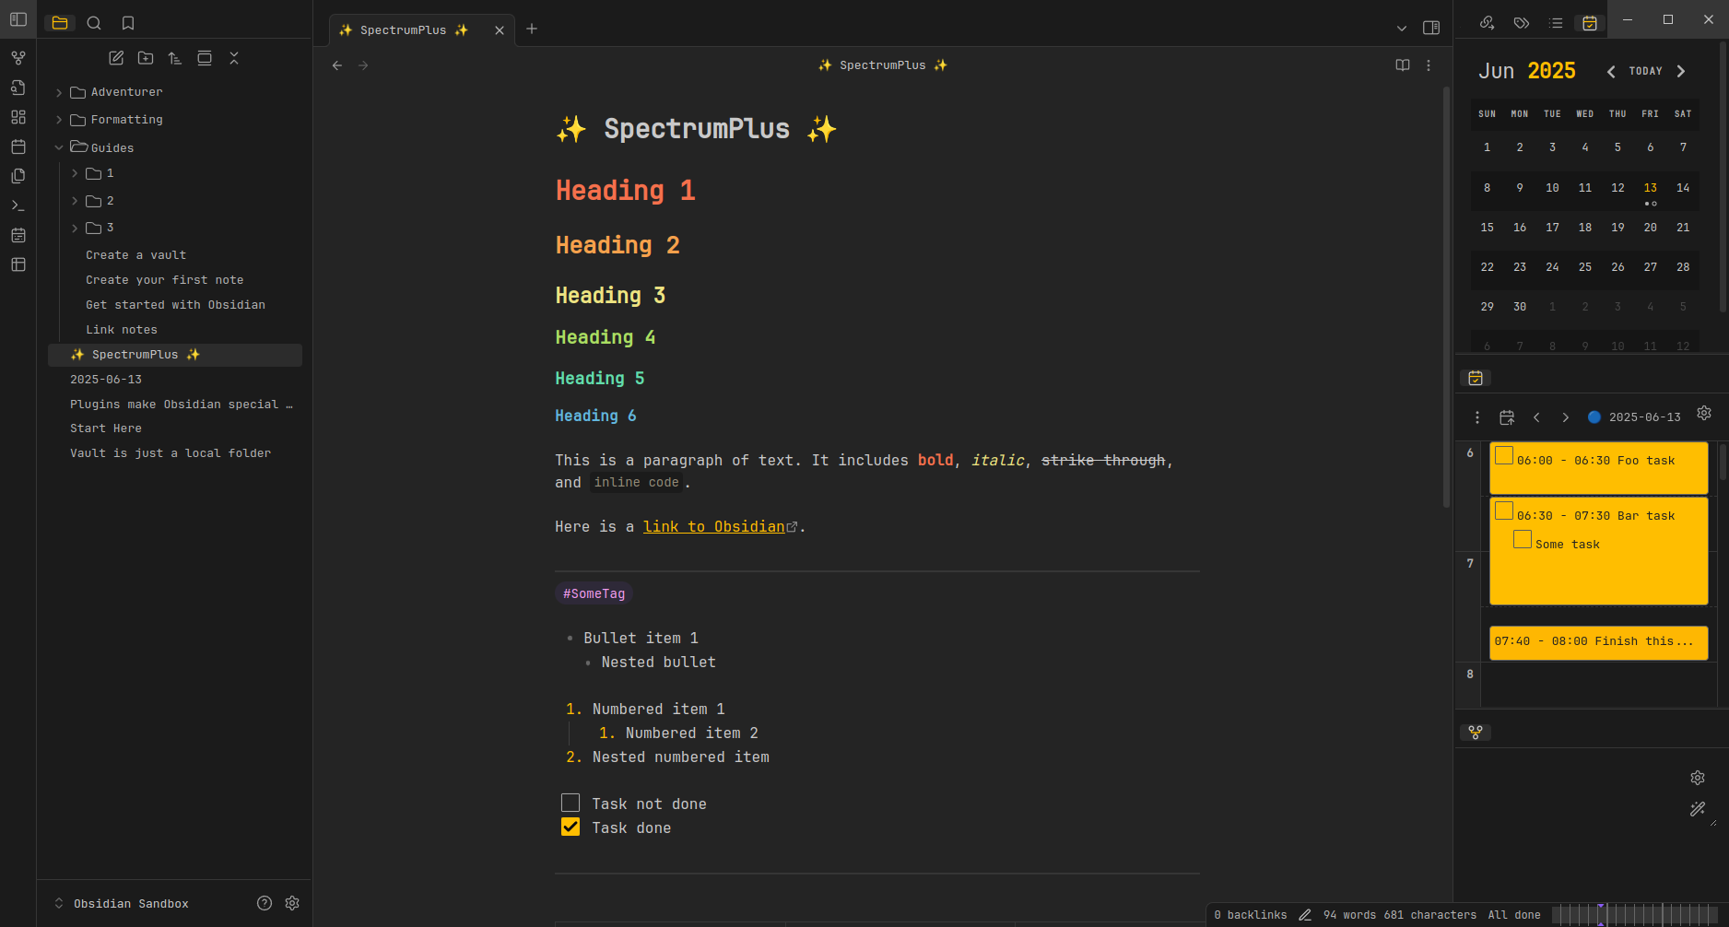The height and width of the screenshot is (927, 1729).
Task: Click the auto-reveal current file icon
Action: pyautogui.click(x=205, y=58)
